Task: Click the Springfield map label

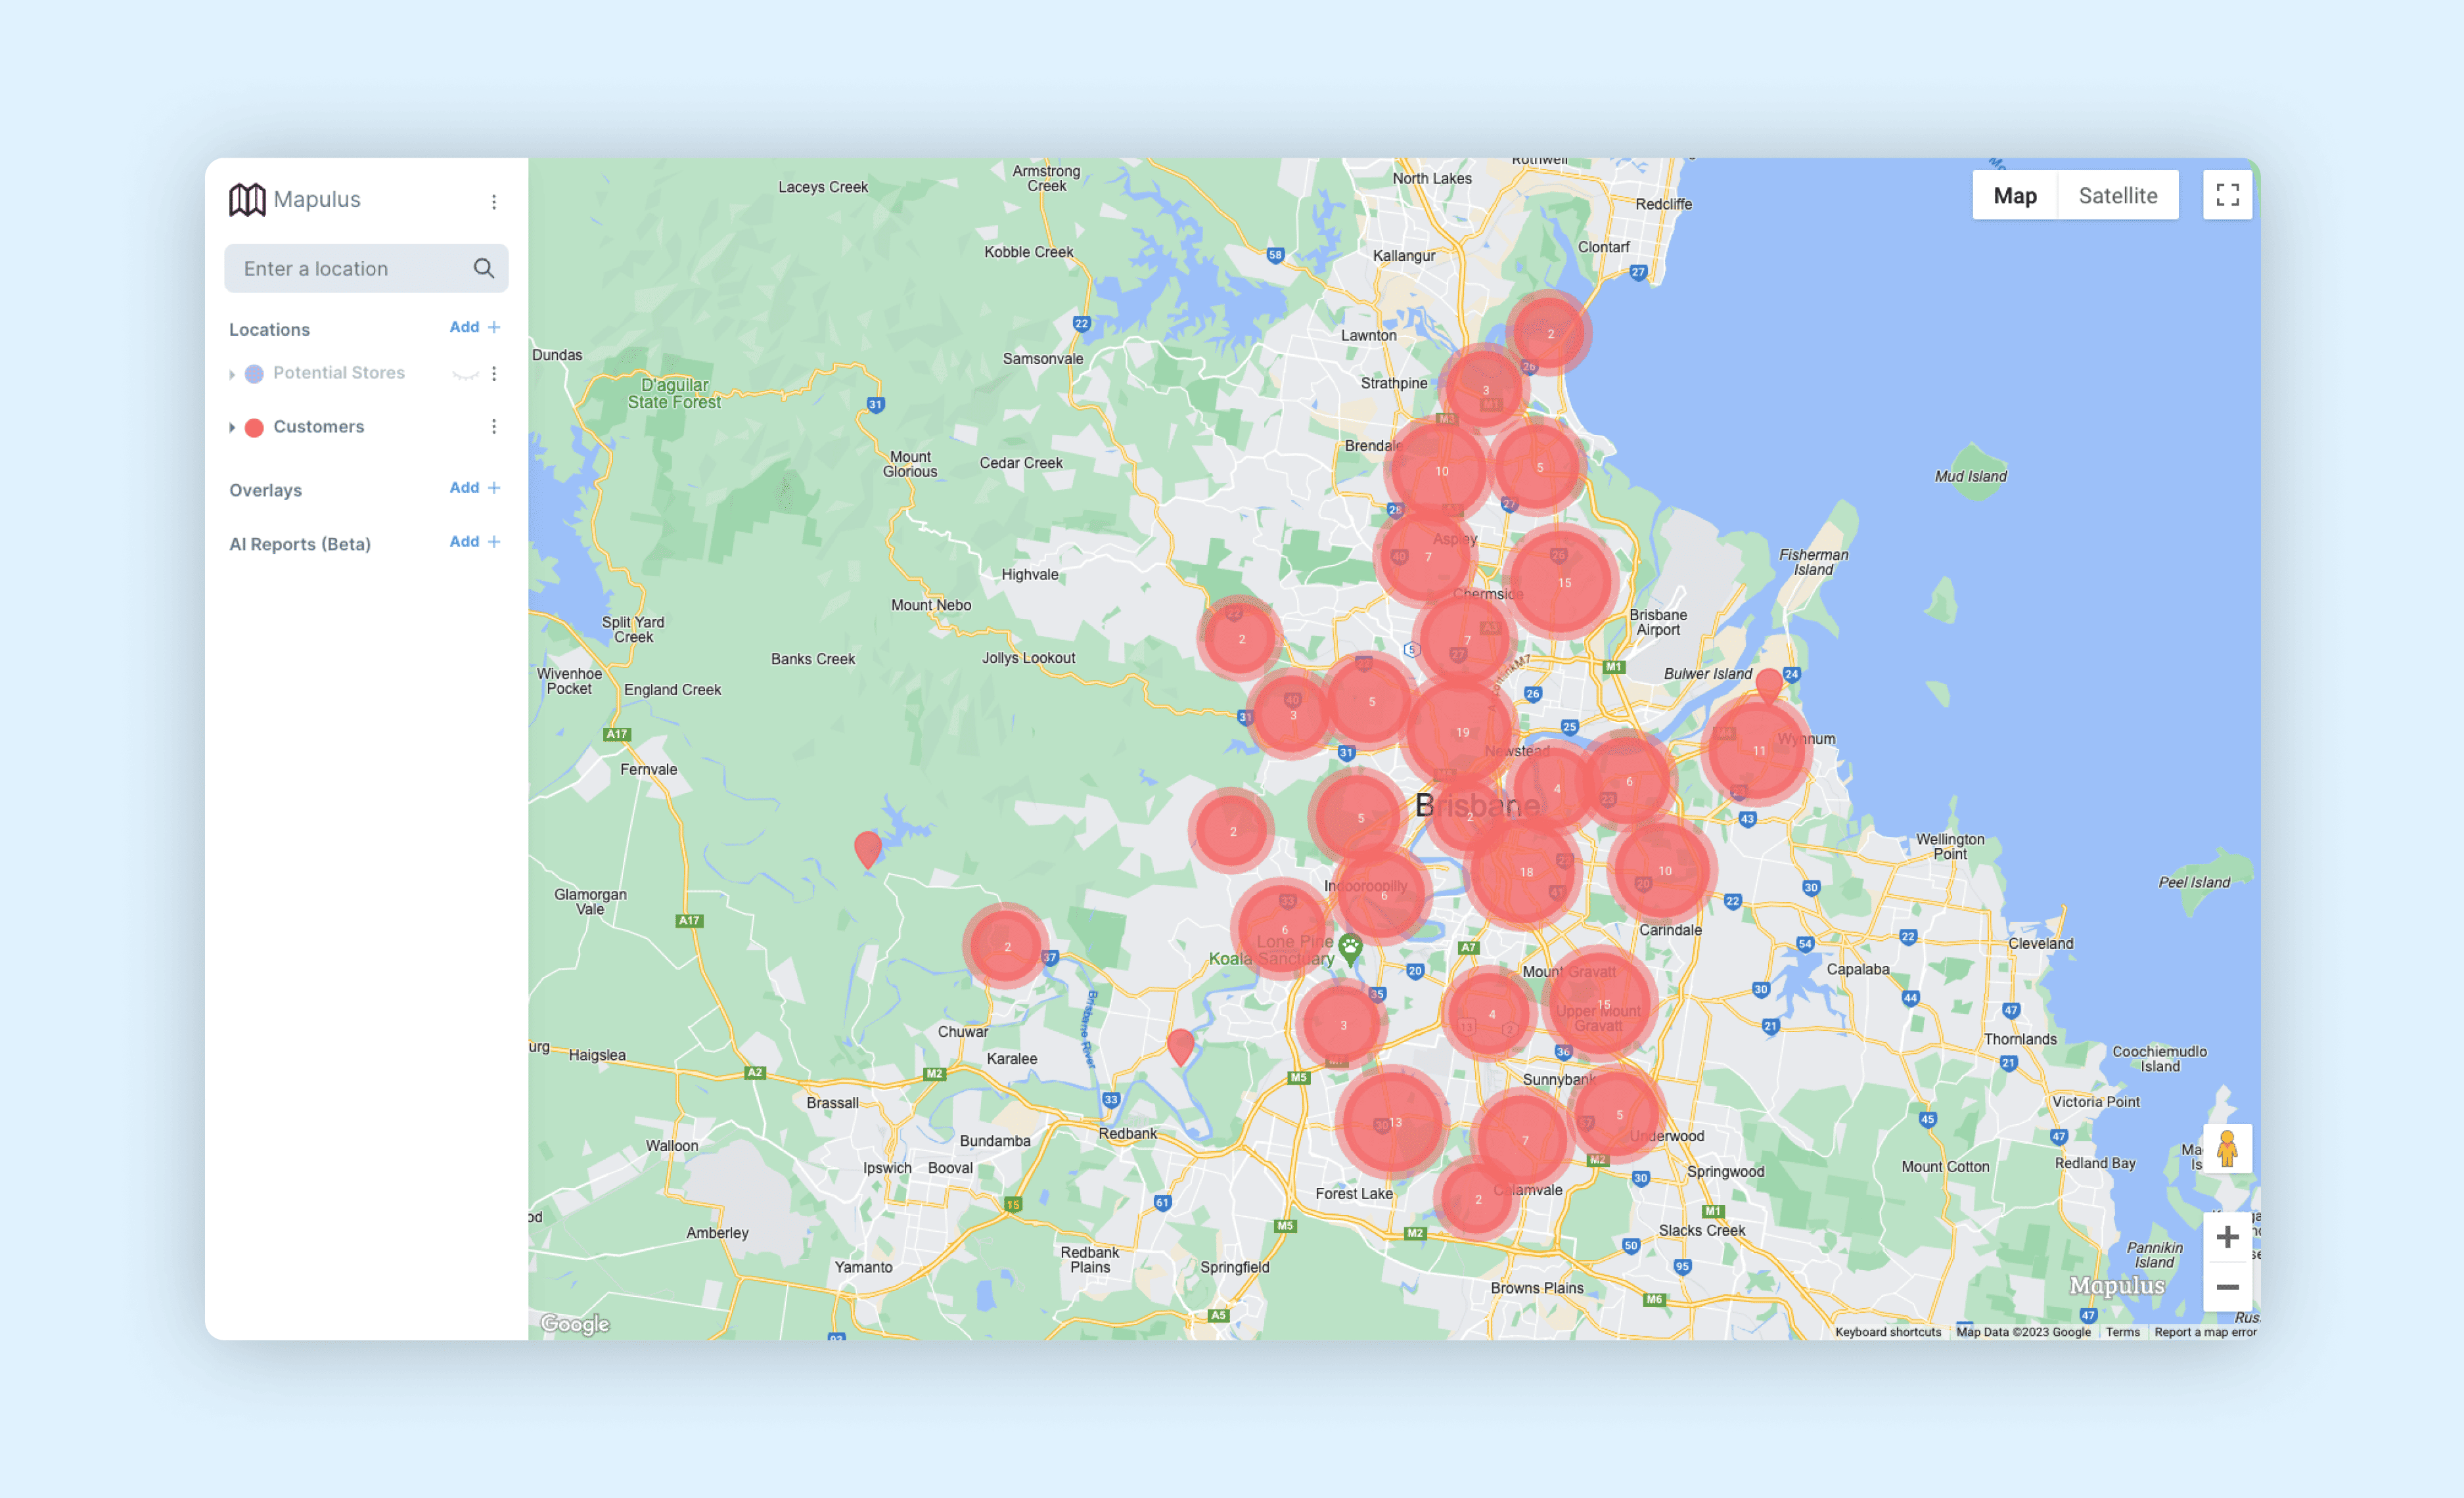Action: pyautogui.click(x=1234, y=1267)
